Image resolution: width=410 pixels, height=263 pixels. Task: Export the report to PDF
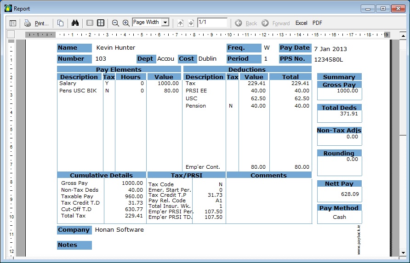[318, 23]
